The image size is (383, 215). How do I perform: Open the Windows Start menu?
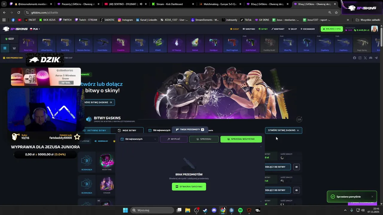pyautogui.click(x=125, y=210)
